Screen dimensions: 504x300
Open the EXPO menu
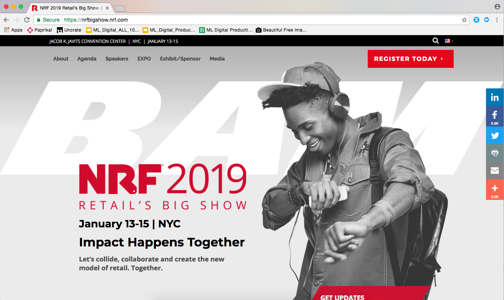[144, 59]
